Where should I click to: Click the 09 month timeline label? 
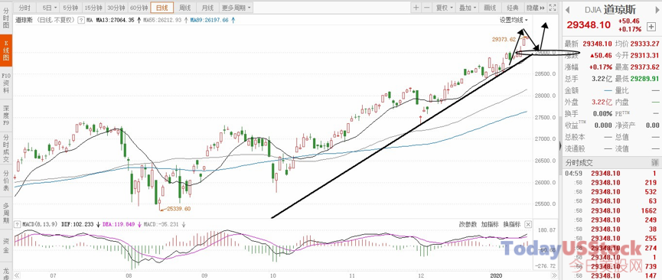204,275
